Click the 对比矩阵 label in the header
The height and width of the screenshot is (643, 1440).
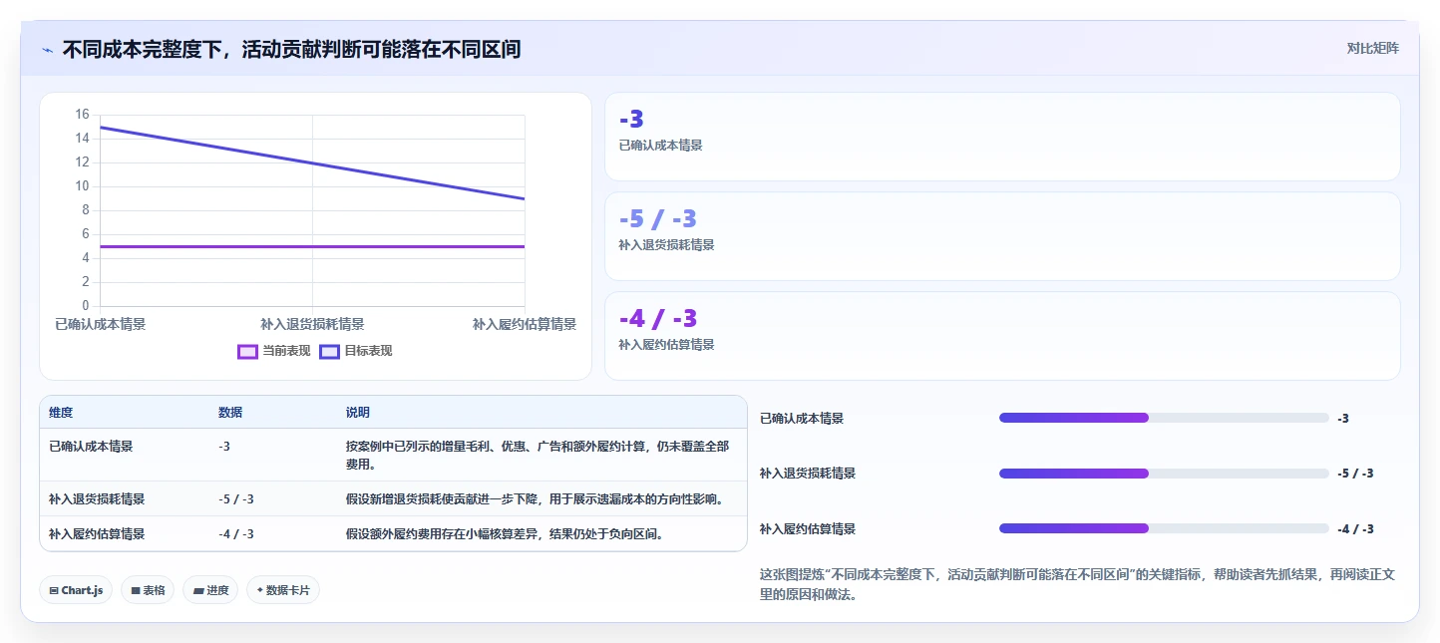(1372, 49)
